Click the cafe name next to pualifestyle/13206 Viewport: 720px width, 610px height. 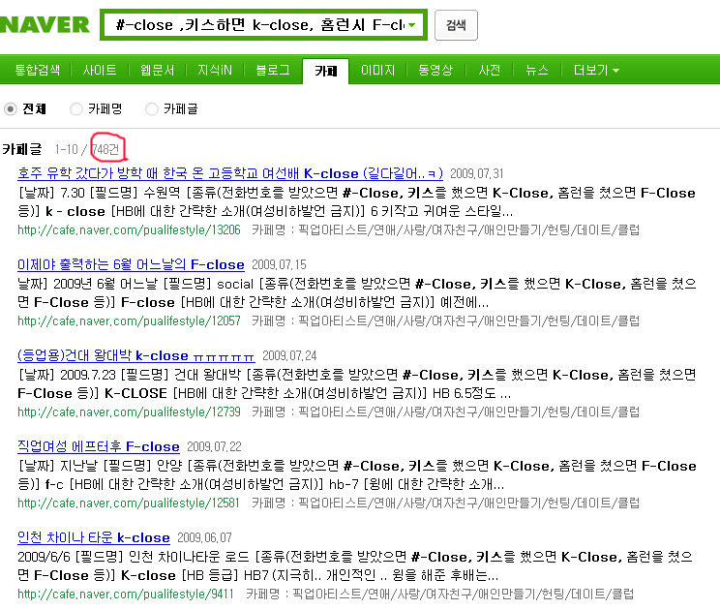click(x=468, y=229)
